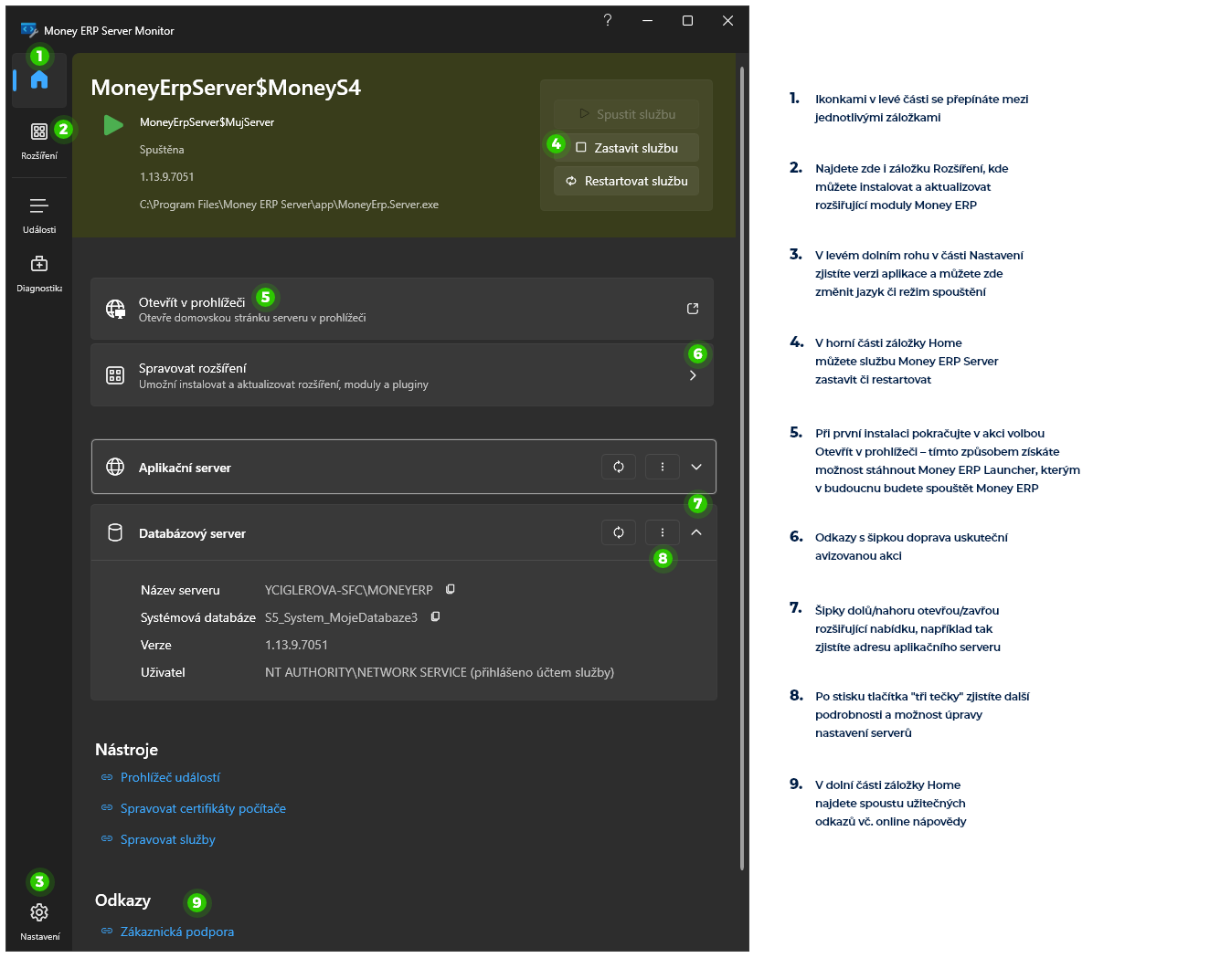This screenshot has width=1231, height=958.
Task: Open the Spravovat certifikáty počítače link
Action: pyautogui.click(x=203, y=808)
